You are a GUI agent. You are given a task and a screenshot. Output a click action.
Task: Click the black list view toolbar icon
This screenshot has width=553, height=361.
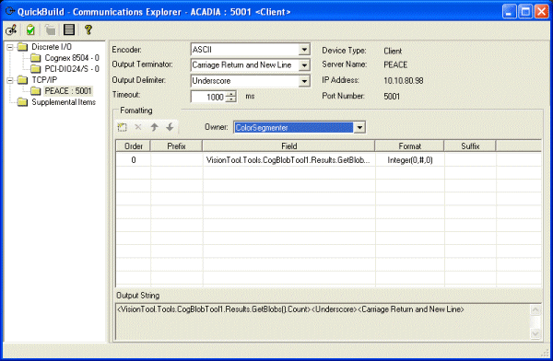point(69,29)
